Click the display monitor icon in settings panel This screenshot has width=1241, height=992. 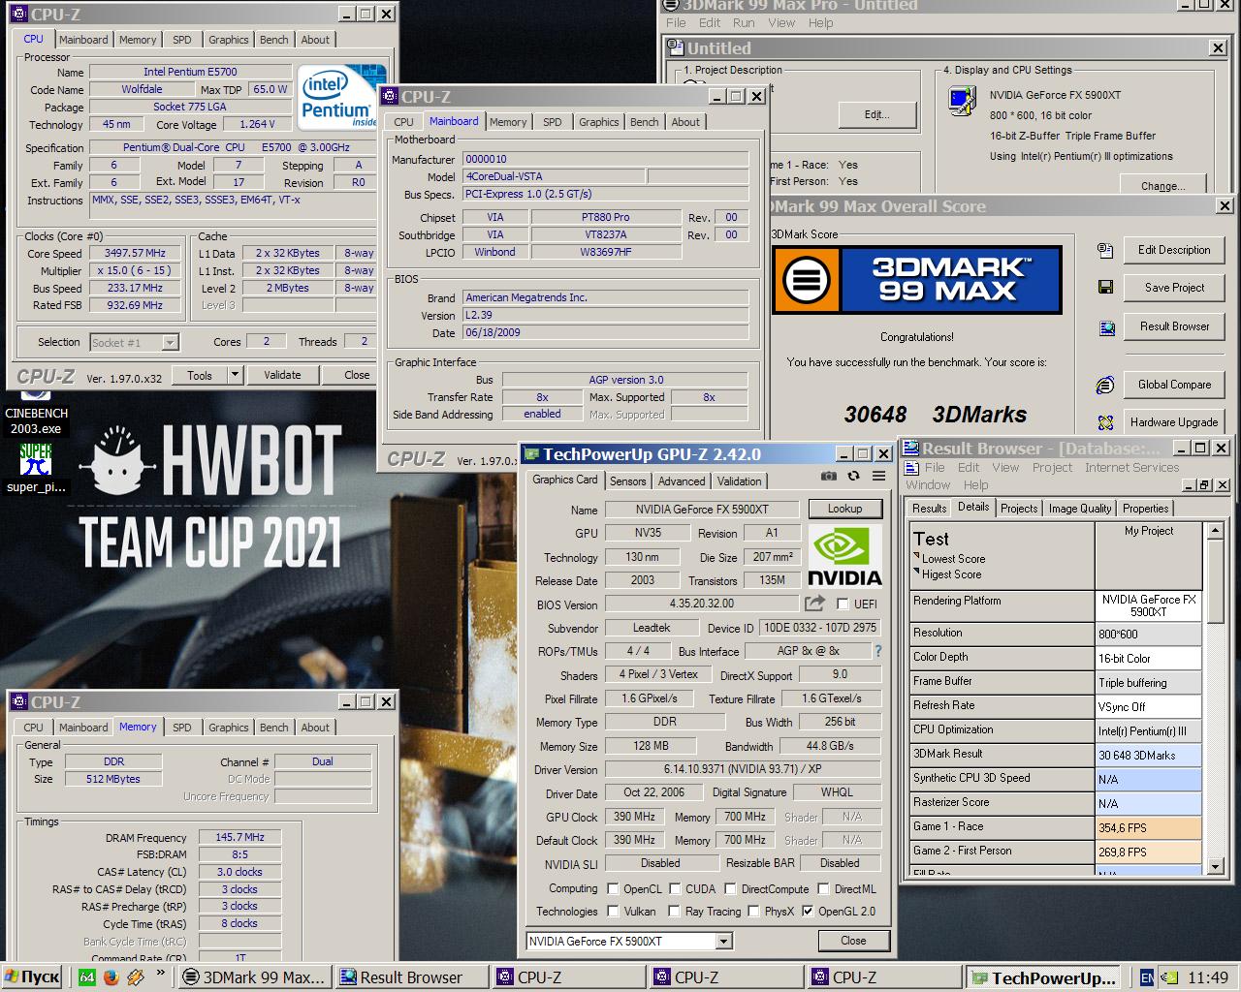pyautogui.click(x=962, y=101)
